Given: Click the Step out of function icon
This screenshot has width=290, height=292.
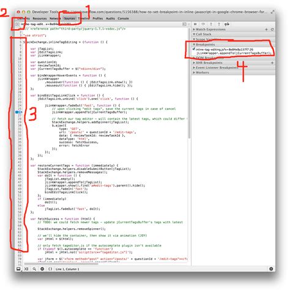Looking at the screenshot, I should [x=219, y=24].
